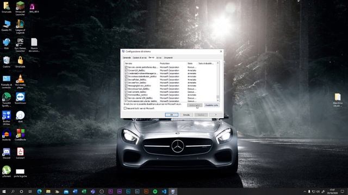
Task: Enable Nascondi tutti i servizi Microsoft
Action: click(x=125, y=108)
